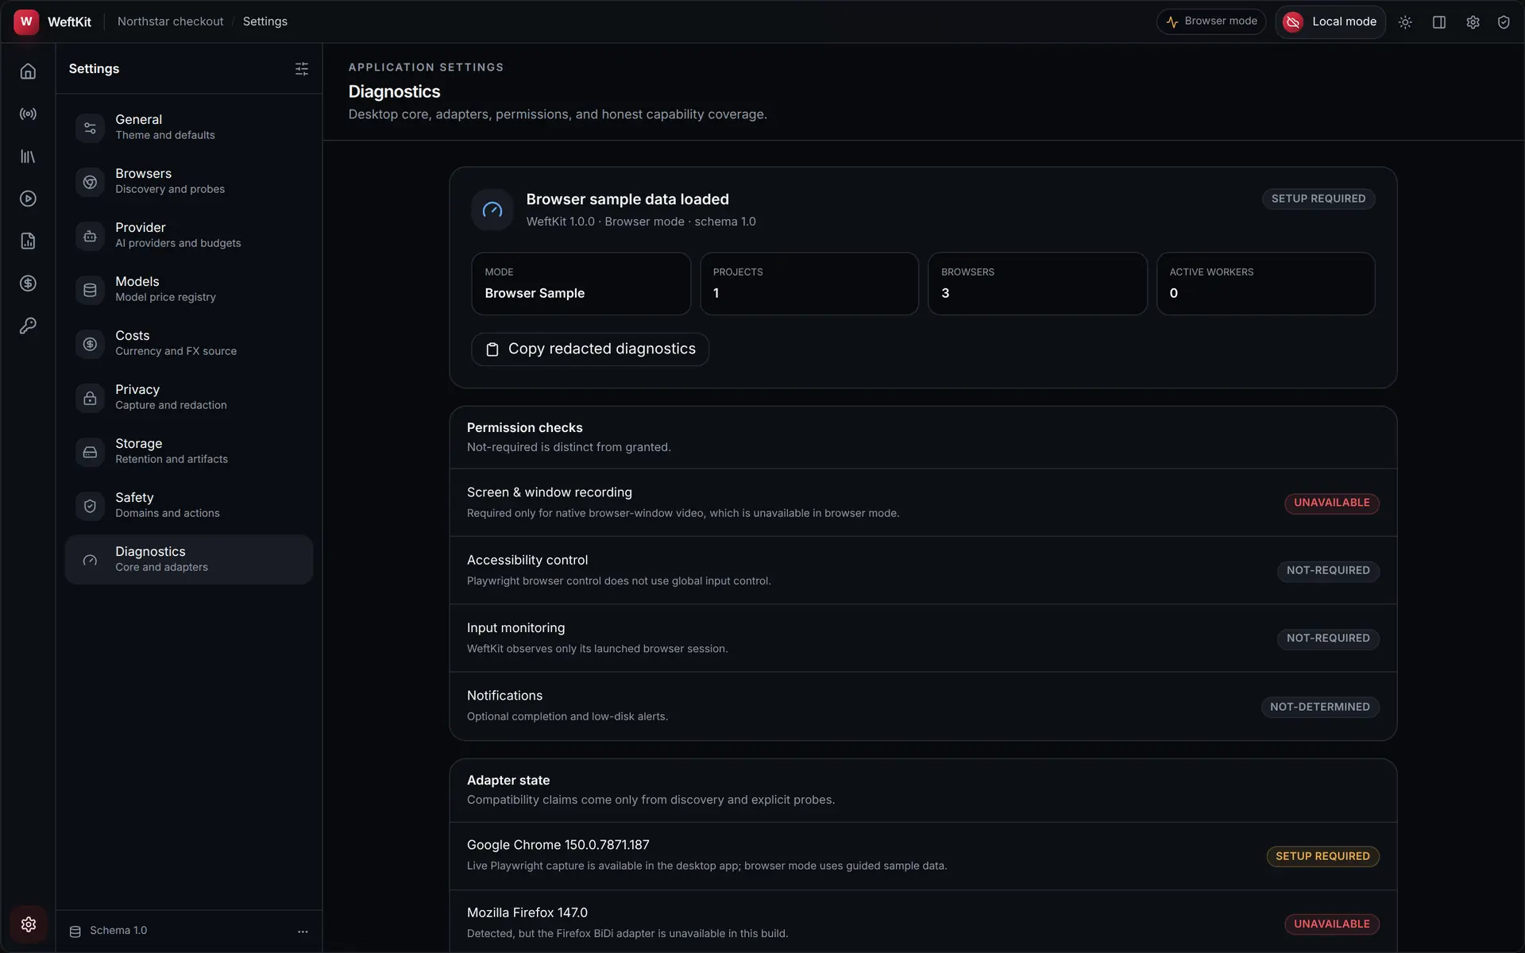Select the Diagnostics settings section
The width and height of the screenshot is (1525, 953).
coord(189,559)
